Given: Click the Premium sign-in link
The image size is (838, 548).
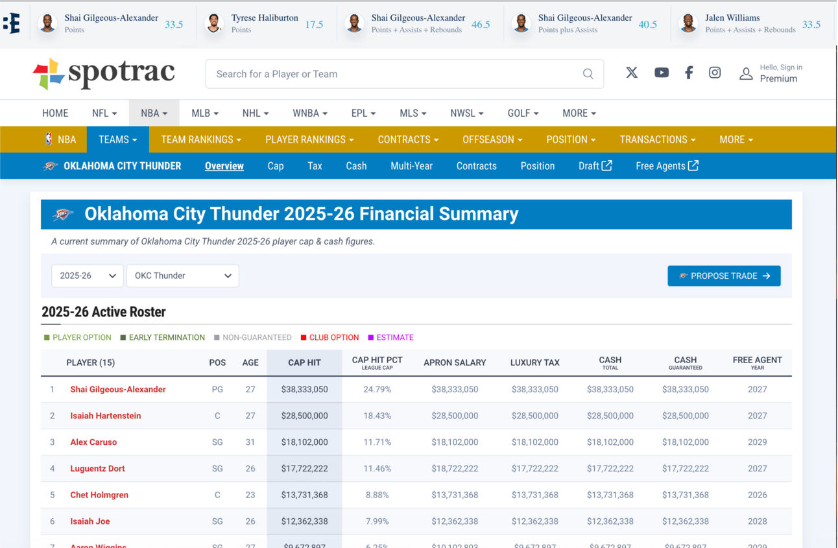Looking at the screenshot, I should 778,78.
